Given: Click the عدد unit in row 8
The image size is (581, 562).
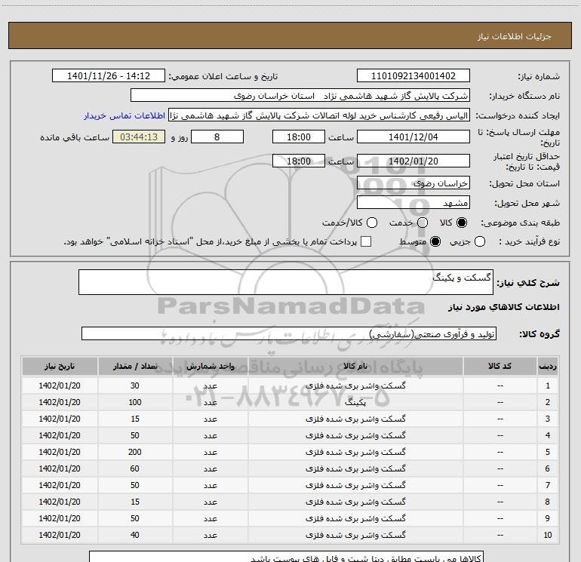Looking at the screenshot, I should [210, 502].
